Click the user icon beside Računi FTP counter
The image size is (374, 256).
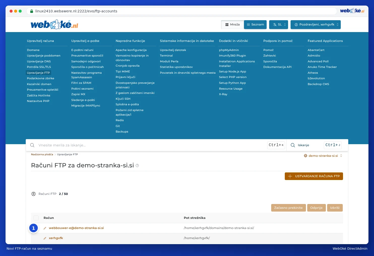pyautogui.click(x=34, y=194)
